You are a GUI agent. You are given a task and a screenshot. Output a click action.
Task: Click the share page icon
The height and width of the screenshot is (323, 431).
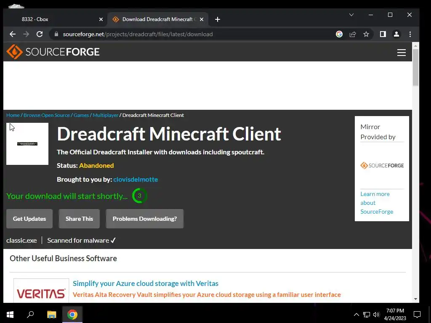(x=353, y=34)
